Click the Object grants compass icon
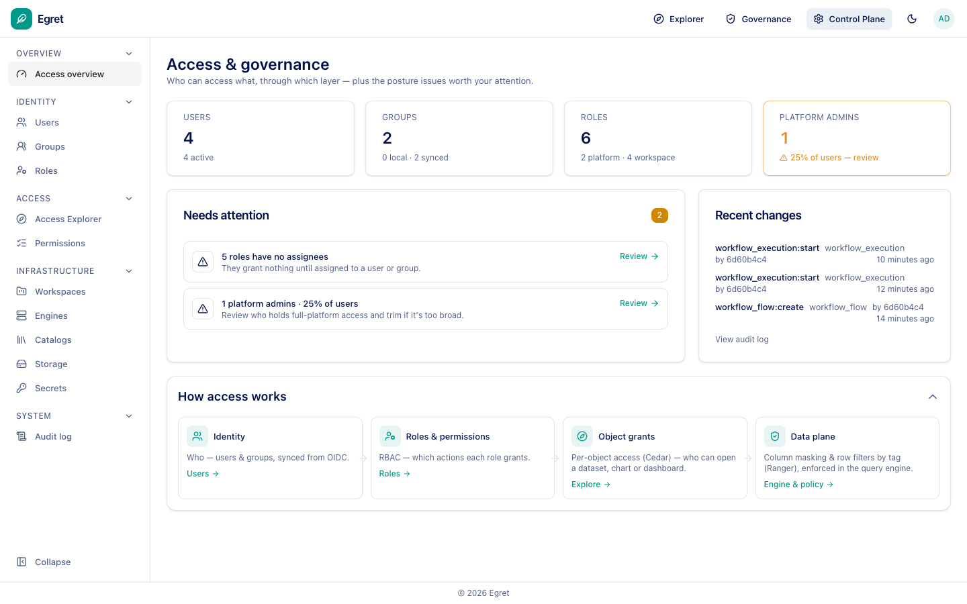967x604 pixels. tap(582, 436)
